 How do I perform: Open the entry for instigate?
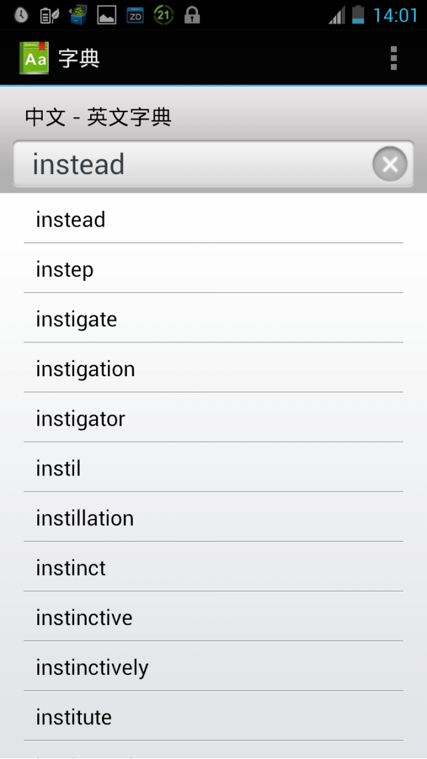[213, 319]
